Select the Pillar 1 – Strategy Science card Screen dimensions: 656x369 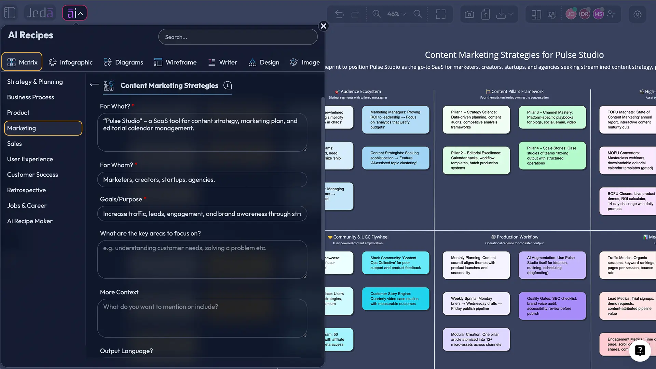[x=476, y=120]
